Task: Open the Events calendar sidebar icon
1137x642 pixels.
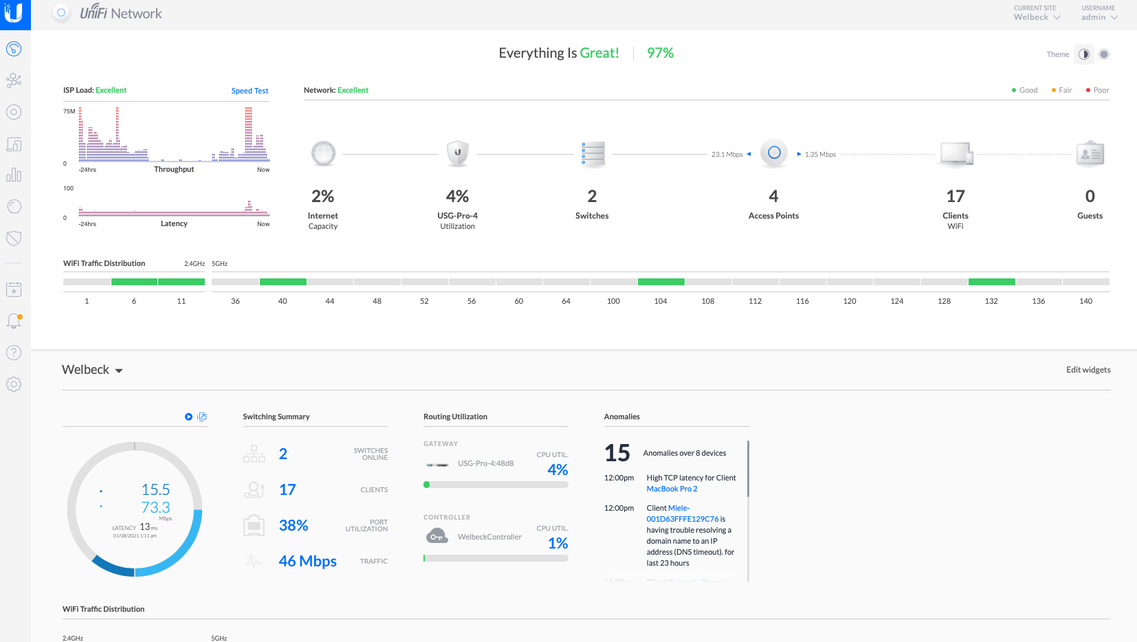Action: pyautogui.click(x=14, y=289)
